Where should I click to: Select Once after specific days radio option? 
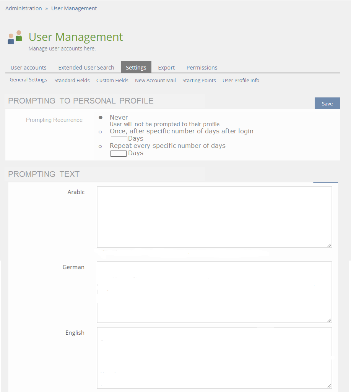pos(100,132)
